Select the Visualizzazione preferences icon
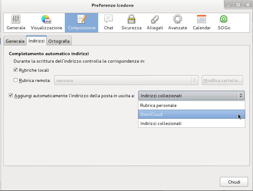The image size is (253, 191). (46, 22)
